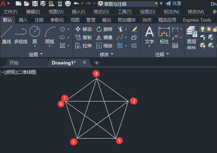
Task: Switch to the 开始 file tab
Action: pyautogui.click(x=14, y=63)
